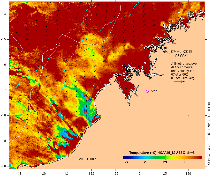Click the colorbar tick label 29
212x176 pixels.
click(x=165, y=162)
